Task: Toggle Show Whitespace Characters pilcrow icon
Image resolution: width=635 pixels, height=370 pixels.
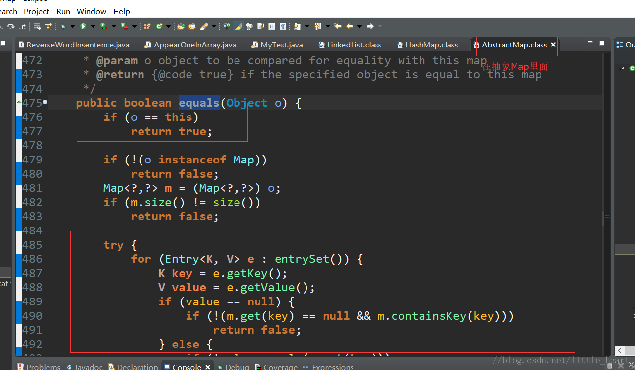Action: pos(282,26)
